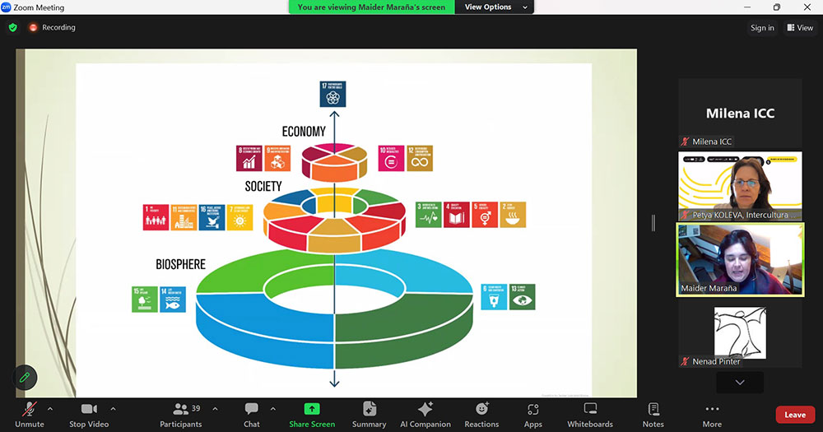The width and height of the screenshot is (823, 432).
Task: Open the Participants panel
Action: click(x=180, y=410)
